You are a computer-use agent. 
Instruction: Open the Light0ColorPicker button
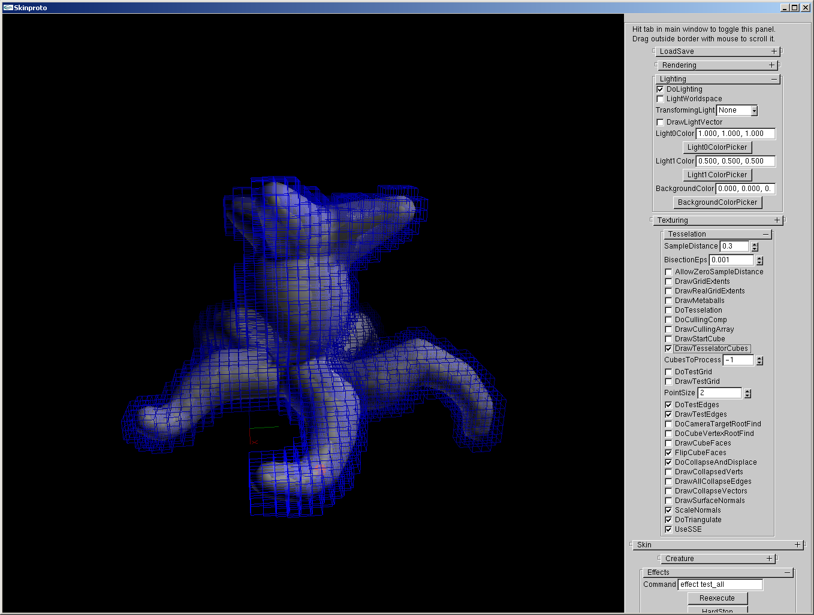717,147
